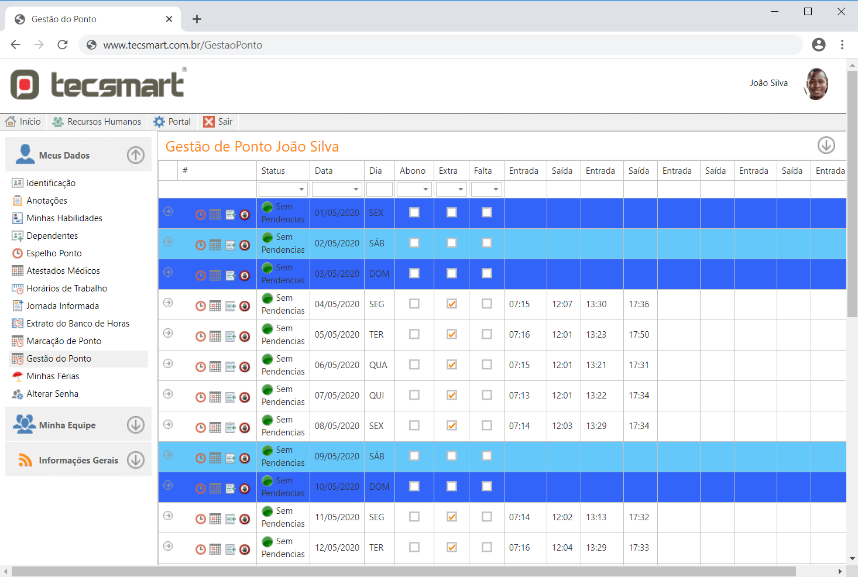Select the Gestão do Ponto browser tab
The width and height of the screenshot is (858, 577).
(x=94, y=19)
